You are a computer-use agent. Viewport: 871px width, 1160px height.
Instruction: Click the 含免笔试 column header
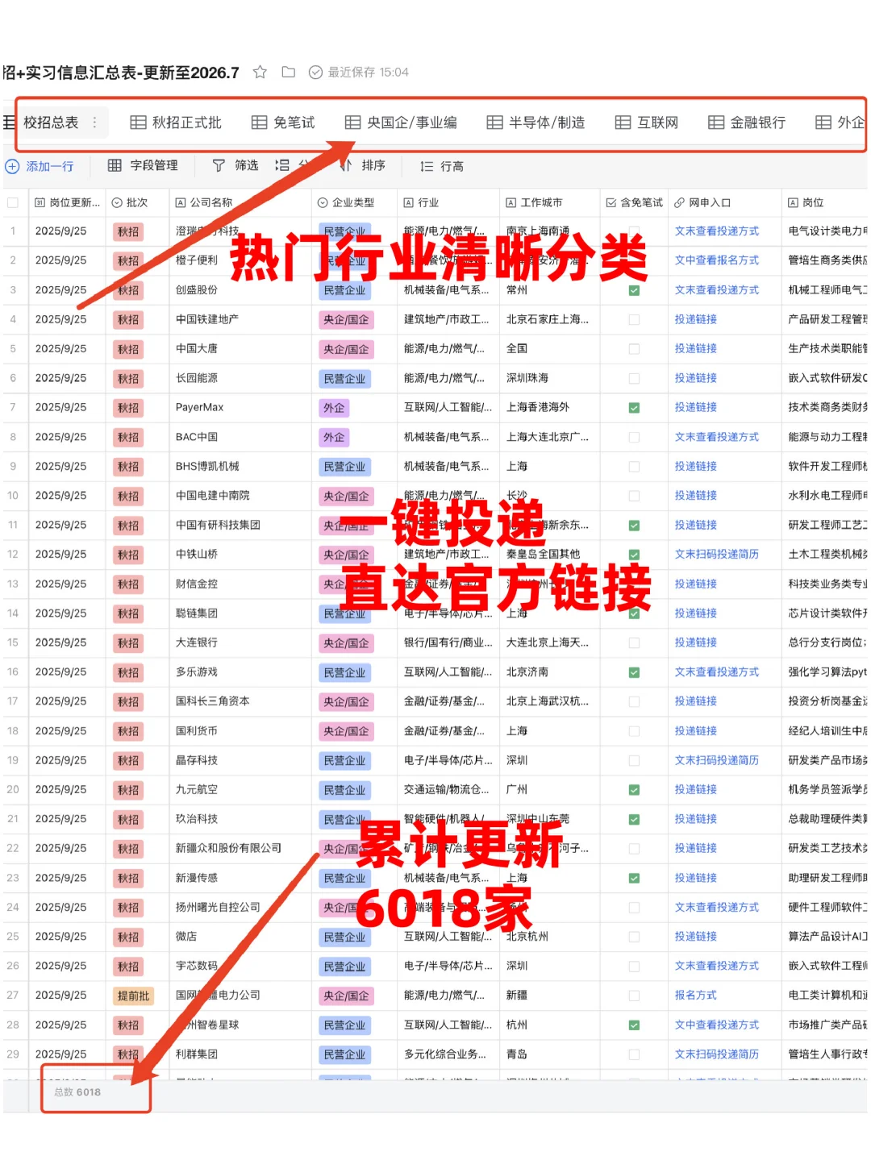pos(634,202)
